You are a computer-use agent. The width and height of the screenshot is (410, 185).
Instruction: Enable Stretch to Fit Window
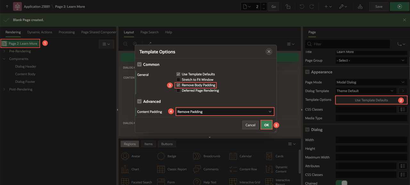coord(178,80)
